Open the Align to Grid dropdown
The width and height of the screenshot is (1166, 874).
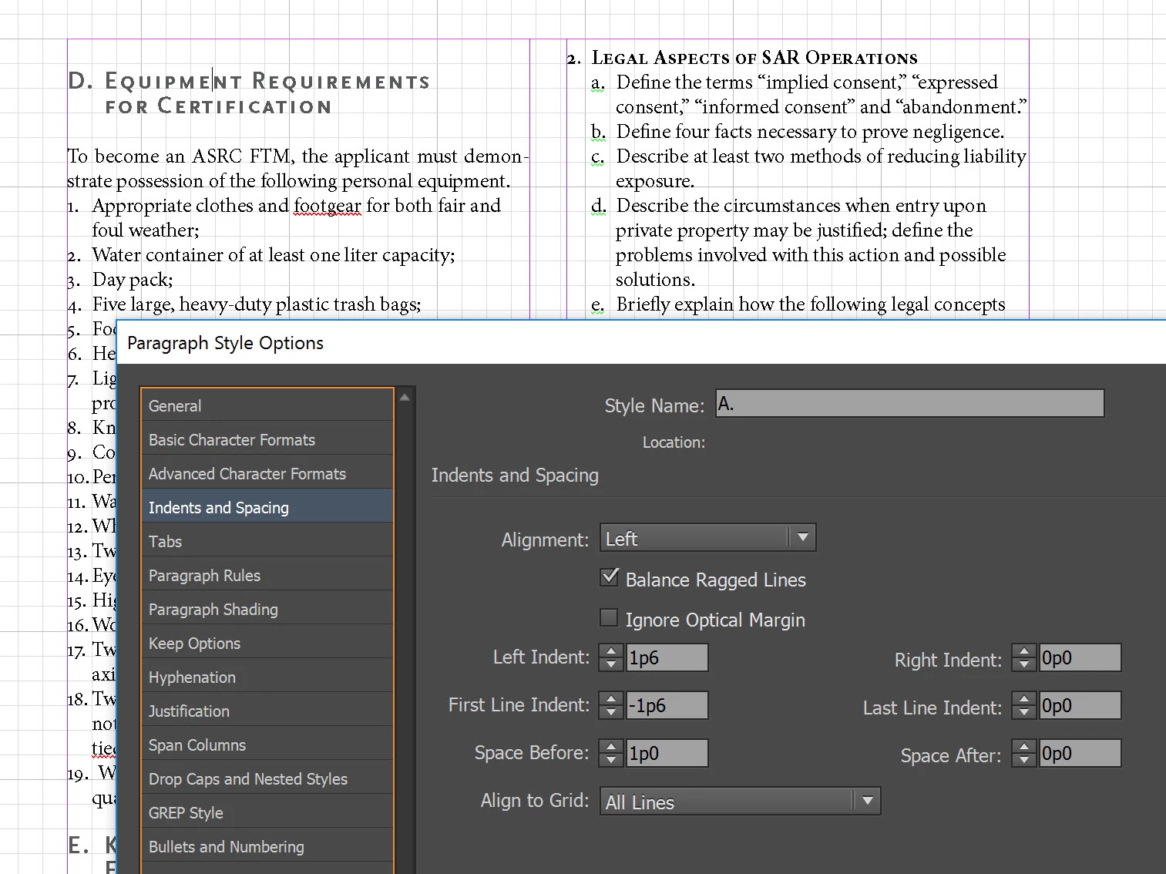coord(740,802)
